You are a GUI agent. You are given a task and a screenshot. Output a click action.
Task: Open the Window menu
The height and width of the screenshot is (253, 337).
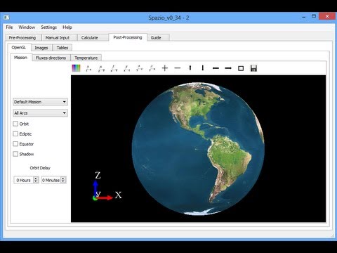[x=27, y=27]
